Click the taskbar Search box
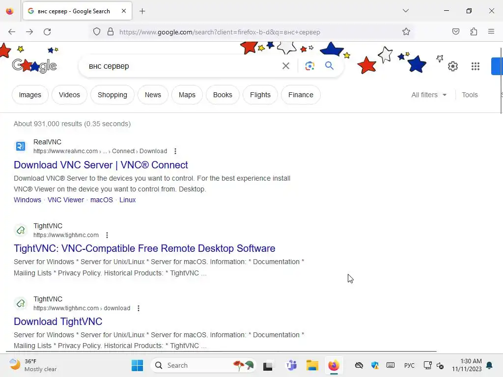The height and width of the screenshot is (377, 503). click(203, 365)
